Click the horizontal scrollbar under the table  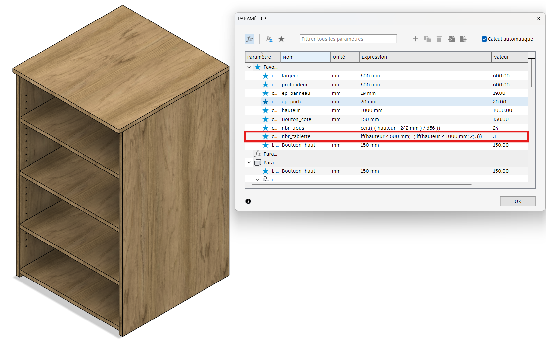pos(361,185)
